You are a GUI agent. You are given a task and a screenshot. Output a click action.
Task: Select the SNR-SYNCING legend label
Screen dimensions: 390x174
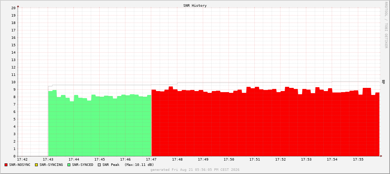51,165
